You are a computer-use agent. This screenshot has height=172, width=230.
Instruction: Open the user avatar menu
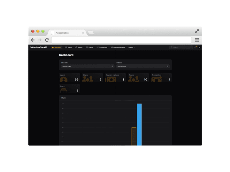pos(199,47)
